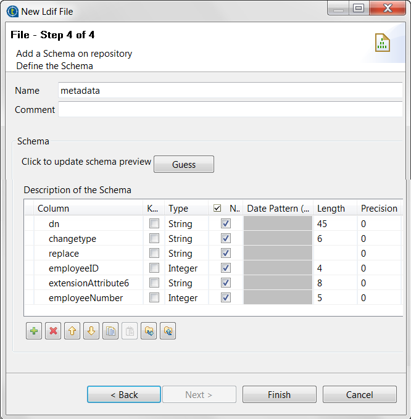Viewport: 411px width, 419px height.
Task: Click the red X remove-column icon
Action: 53,331
